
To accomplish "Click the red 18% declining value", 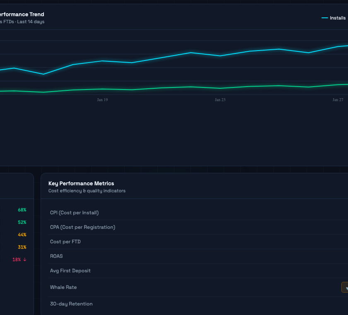I will tap(17, 259).
